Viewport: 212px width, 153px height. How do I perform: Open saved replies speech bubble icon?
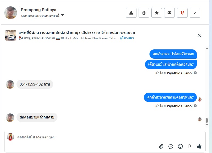[x=171, y=146]
